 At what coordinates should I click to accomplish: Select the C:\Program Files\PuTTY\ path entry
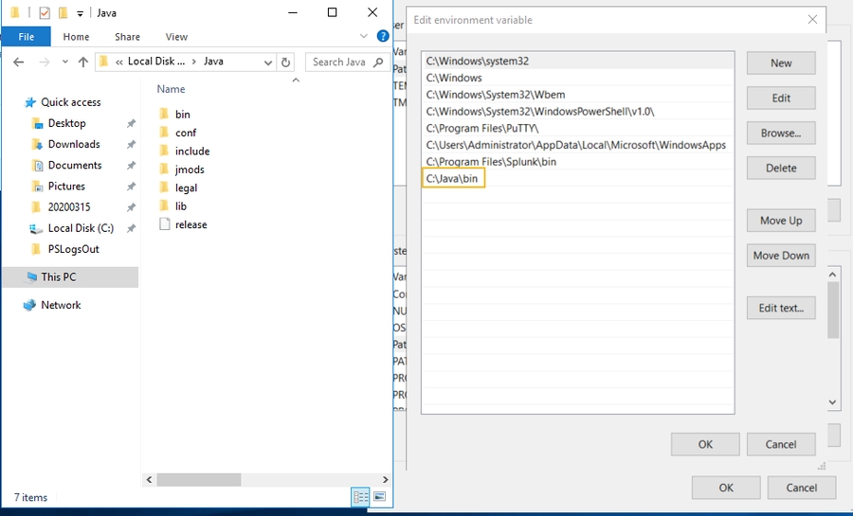[474, 129]
